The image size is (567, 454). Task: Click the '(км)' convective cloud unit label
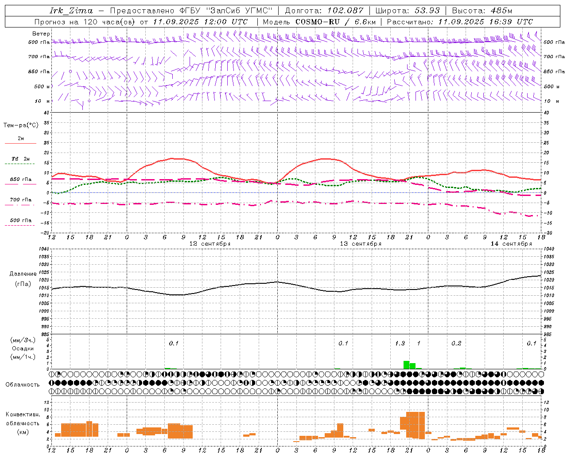(23, 432)
